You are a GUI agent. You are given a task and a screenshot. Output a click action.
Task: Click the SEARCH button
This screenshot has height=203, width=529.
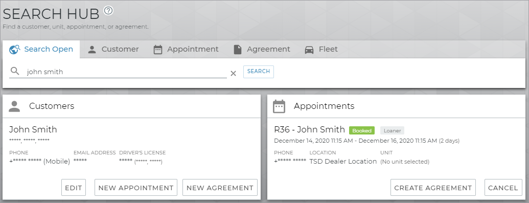[x=259, y=72]
